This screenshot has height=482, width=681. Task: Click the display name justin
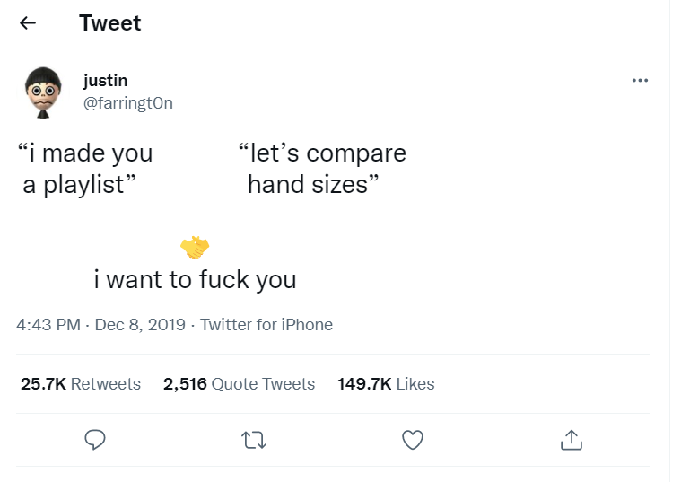coord(105,81)
